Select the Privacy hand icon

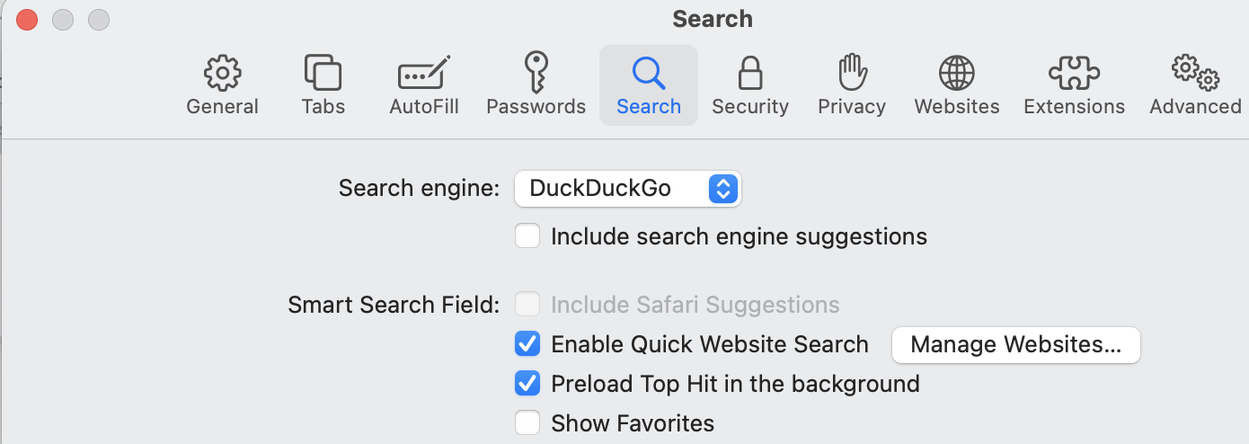851,73
